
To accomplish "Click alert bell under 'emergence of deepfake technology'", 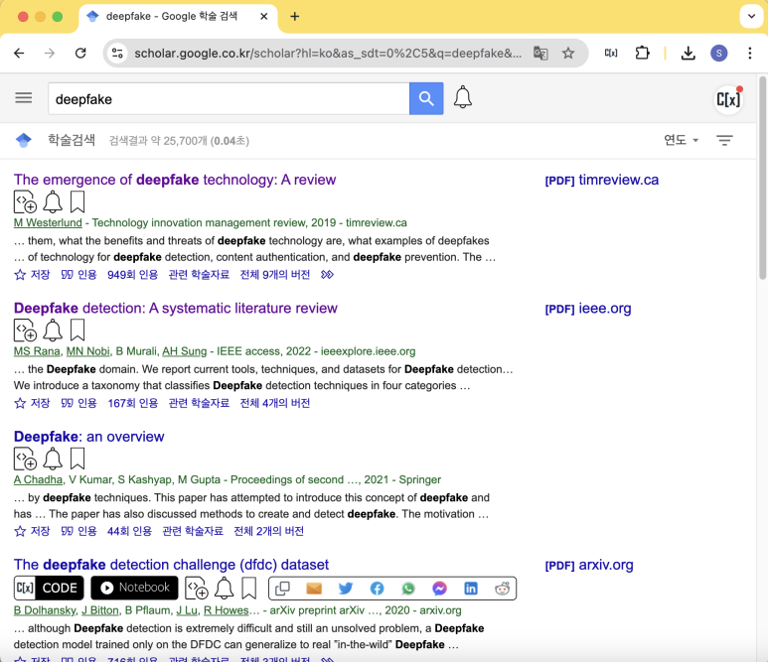I will click(53, 202).
